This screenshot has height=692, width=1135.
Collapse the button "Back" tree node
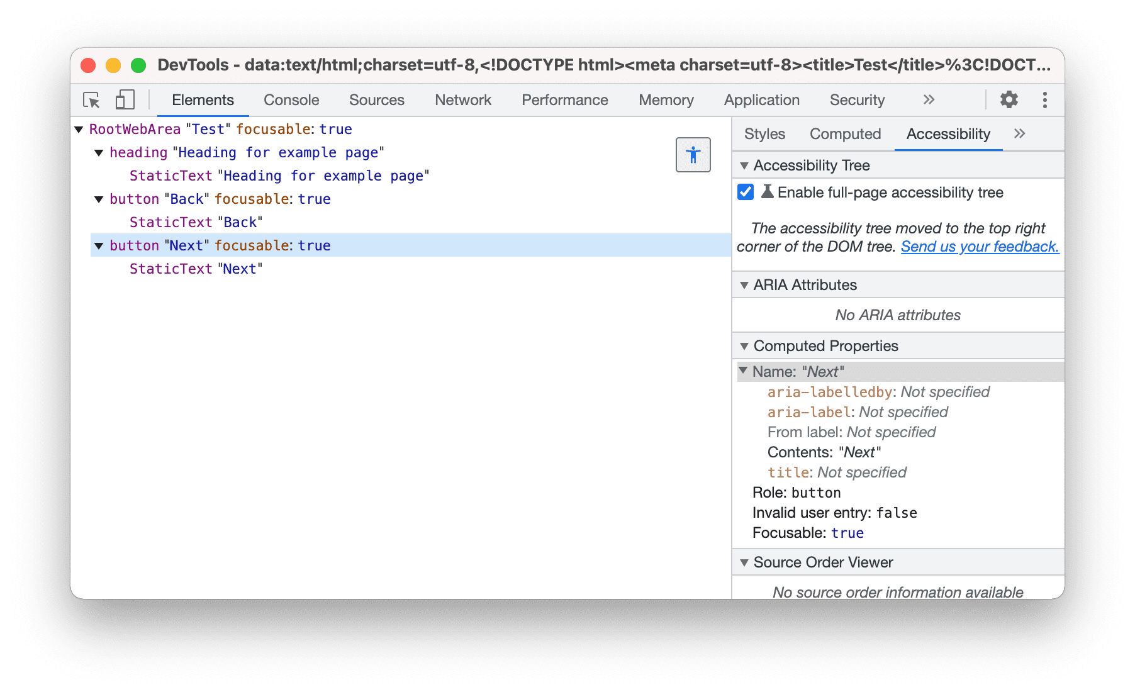99,199
